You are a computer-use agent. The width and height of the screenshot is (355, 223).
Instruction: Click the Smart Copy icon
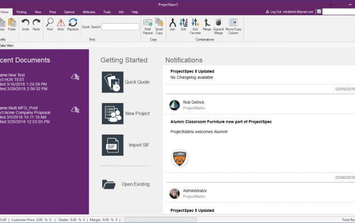(x=159, y=22)
